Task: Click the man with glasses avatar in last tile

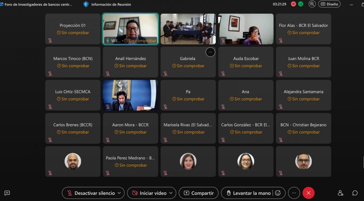Action: pos(304,161)
